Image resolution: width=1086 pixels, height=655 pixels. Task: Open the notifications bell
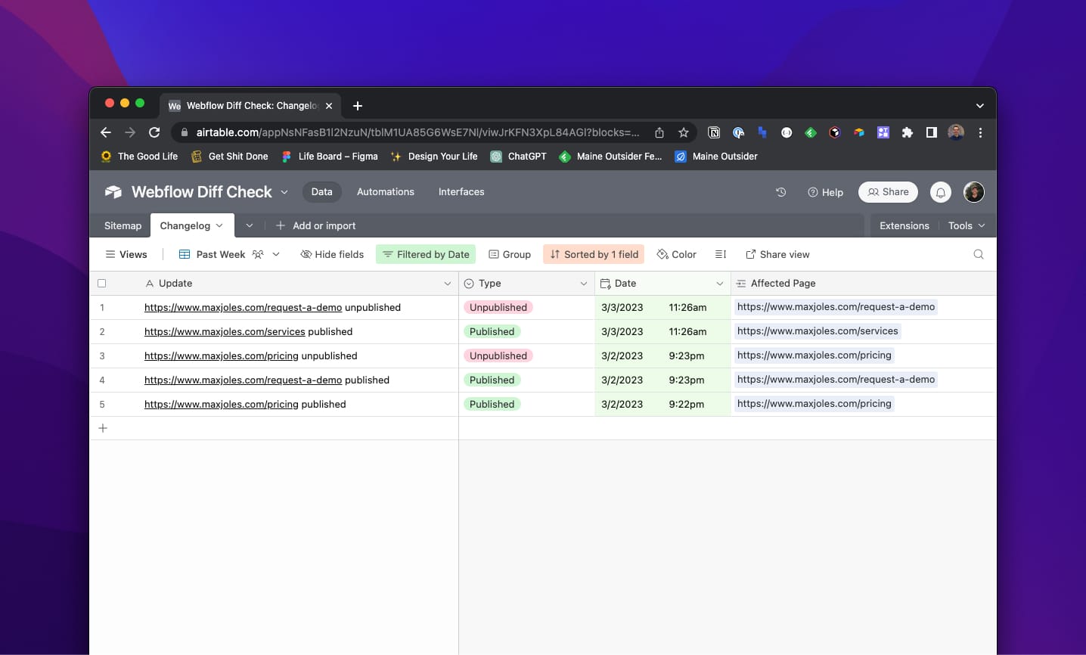tap(940, 192)
